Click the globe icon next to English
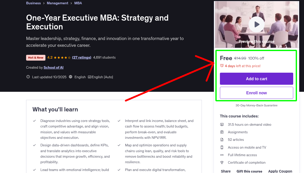 coord(71,77)
